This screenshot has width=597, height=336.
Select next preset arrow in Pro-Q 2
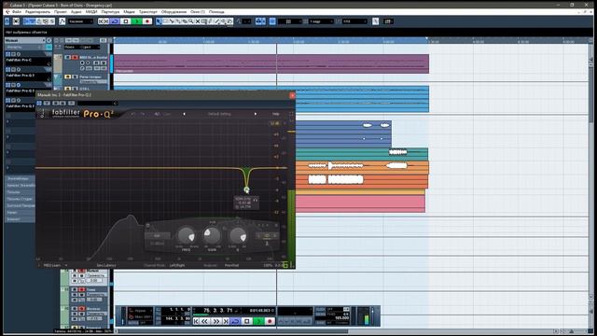(256, 114)
